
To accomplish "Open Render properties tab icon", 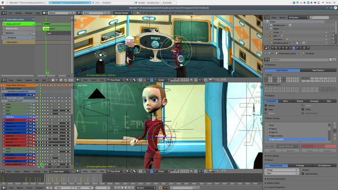I will coord(273,48).
